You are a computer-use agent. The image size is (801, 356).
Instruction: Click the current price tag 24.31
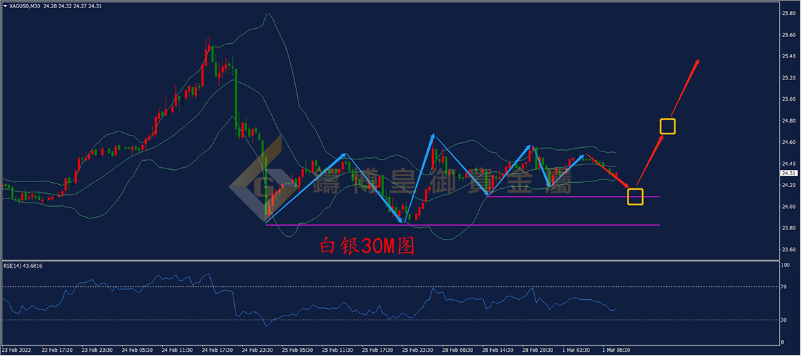[x=787, y=173]
